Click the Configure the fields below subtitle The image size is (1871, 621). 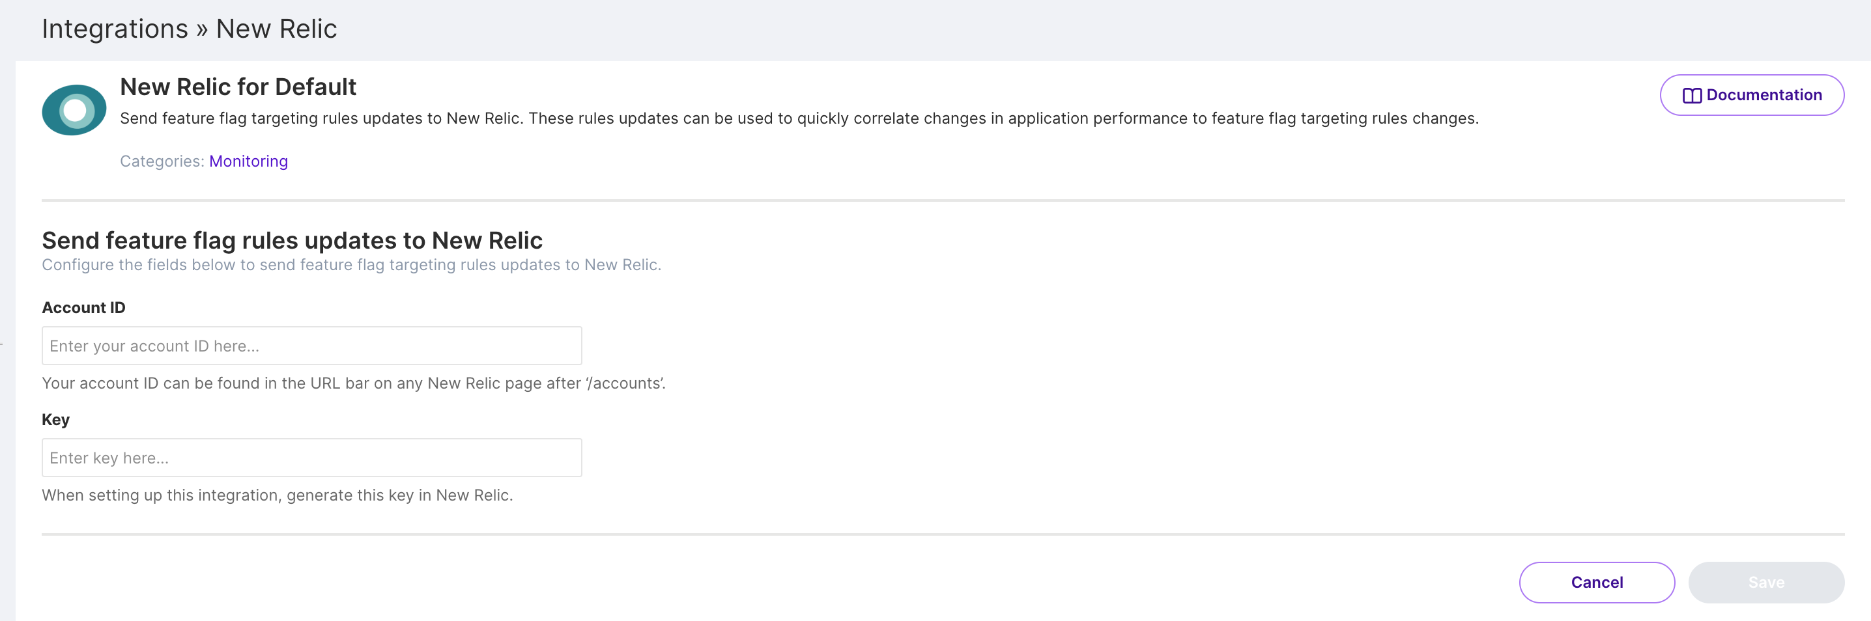pos(350,265)
